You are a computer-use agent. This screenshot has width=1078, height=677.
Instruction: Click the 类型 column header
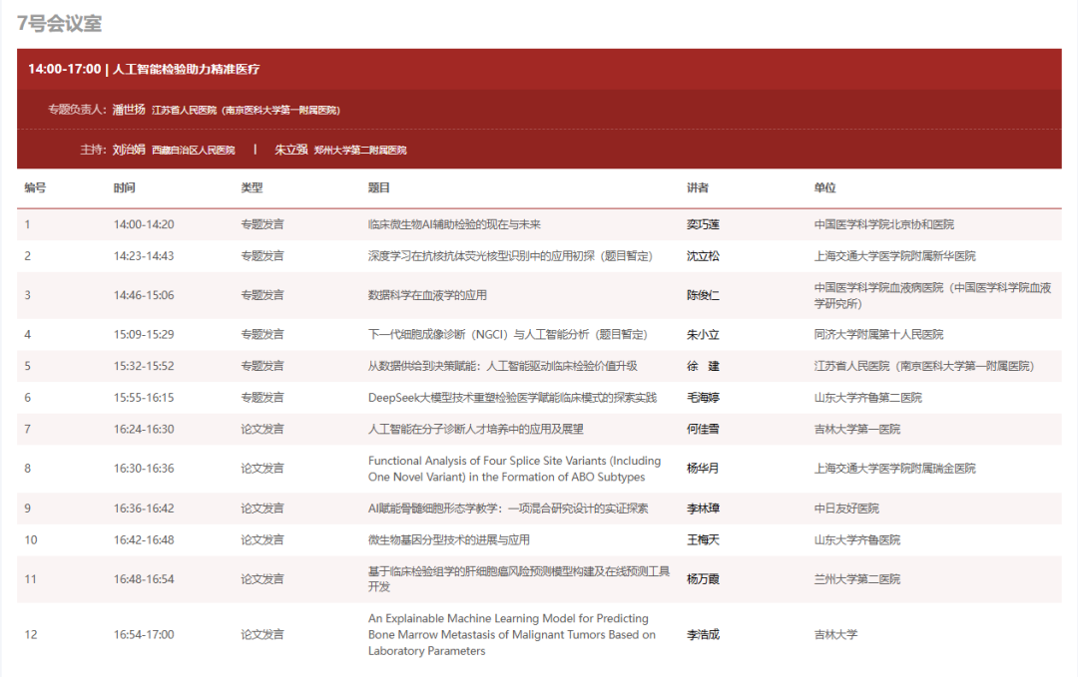252,188
